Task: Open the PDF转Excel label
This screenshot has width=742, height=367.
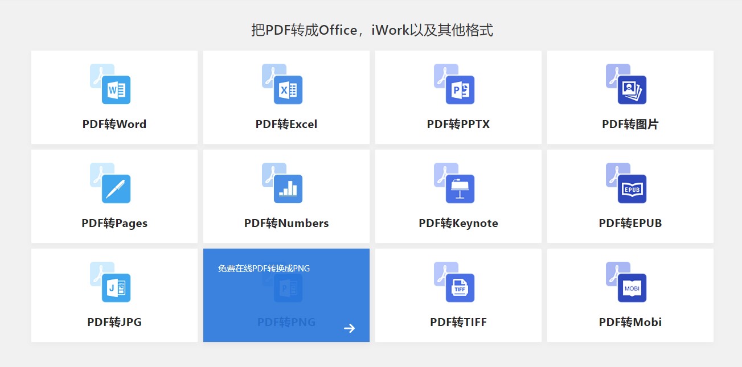Action: (286, 124)
